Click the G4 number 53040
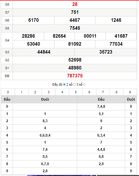The height and width of the screenshot is (176, 139). 34,44
